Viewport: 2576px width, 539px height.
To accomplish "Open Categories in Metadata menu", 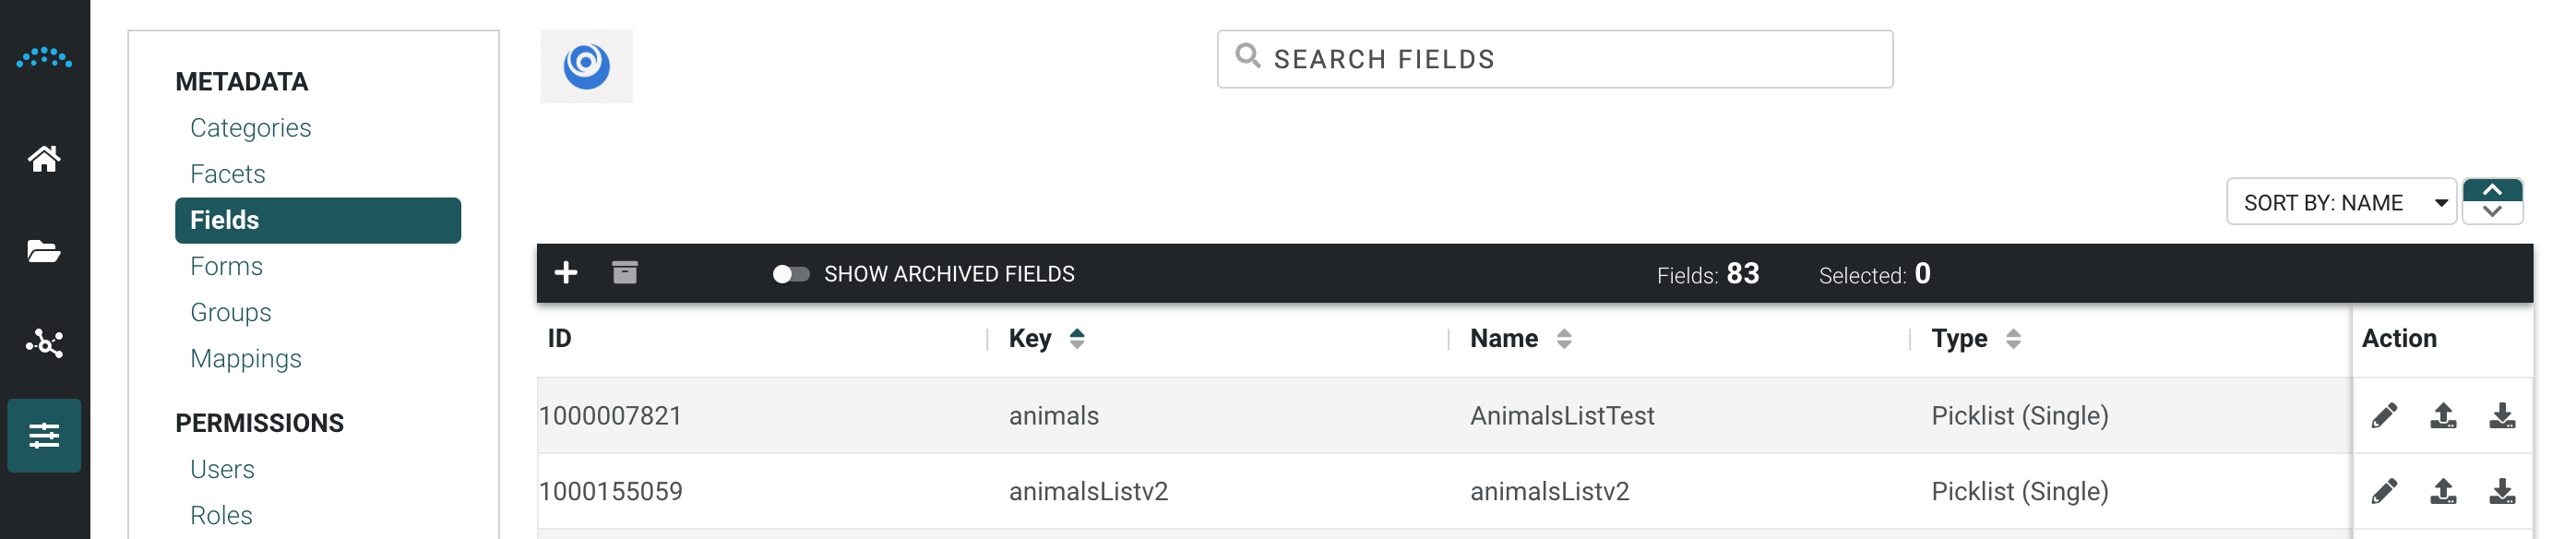I will tap(250, 128).
